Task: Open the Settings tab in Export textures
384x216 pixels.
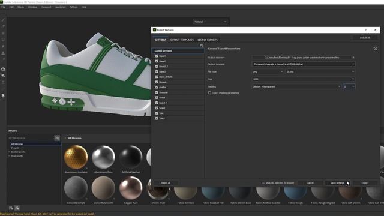Action: click(160, 40)
